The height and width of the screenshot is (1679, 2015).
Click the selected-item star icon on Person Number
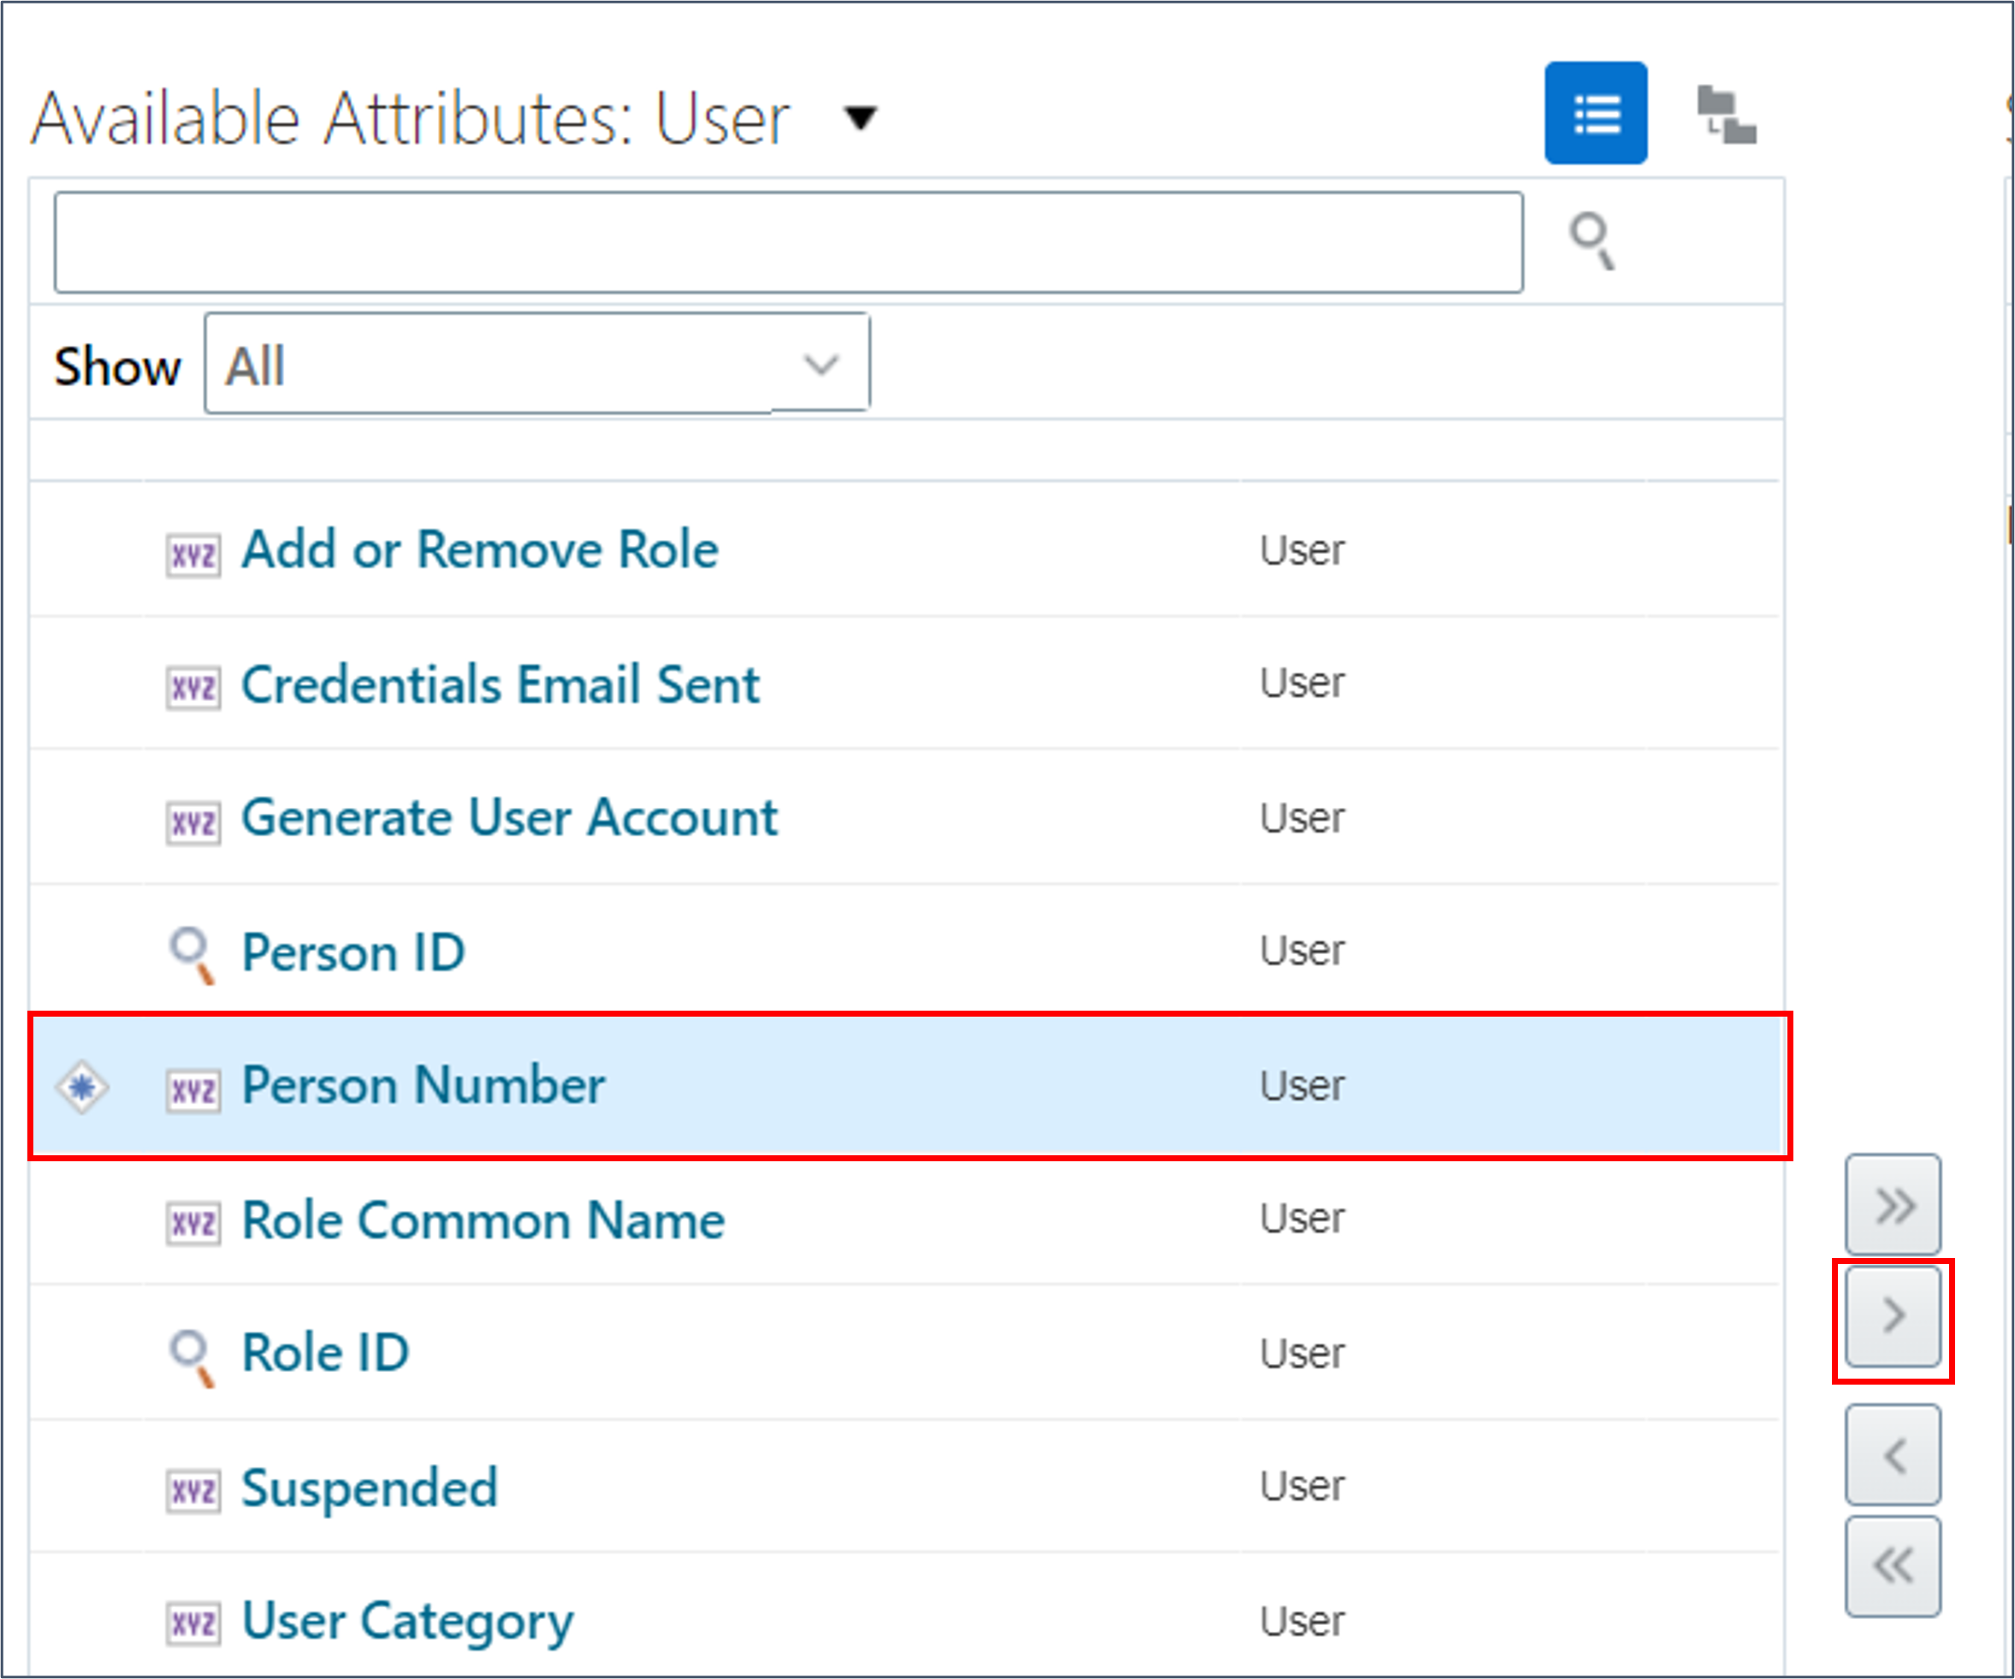(80, 1087)
